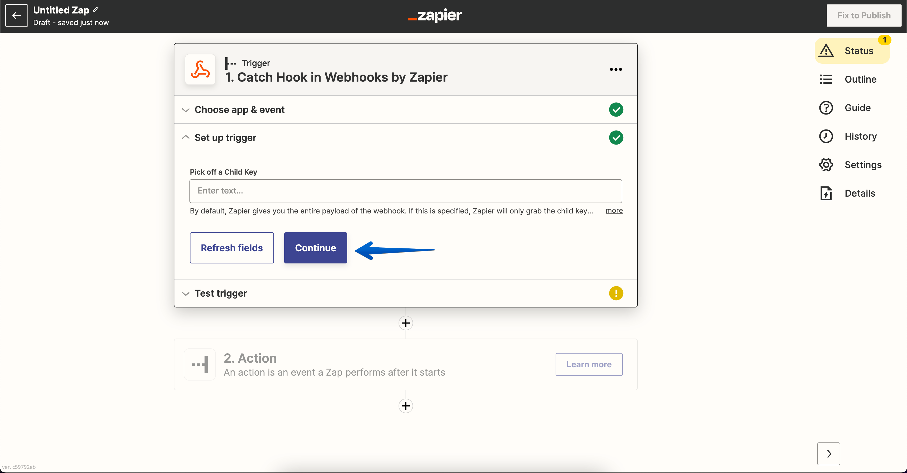The width and height of the screenshot is (907, 473).
Task: Click 'Draft - saved just now' text
Action: (71, 23)
